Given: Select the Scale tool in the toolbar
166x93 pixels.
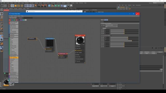Looking at the screenshot, I should click(x=16, y=6).
